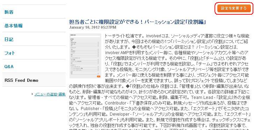
Task: Select the RSS Feed Demo menu item
Action: 21,80
